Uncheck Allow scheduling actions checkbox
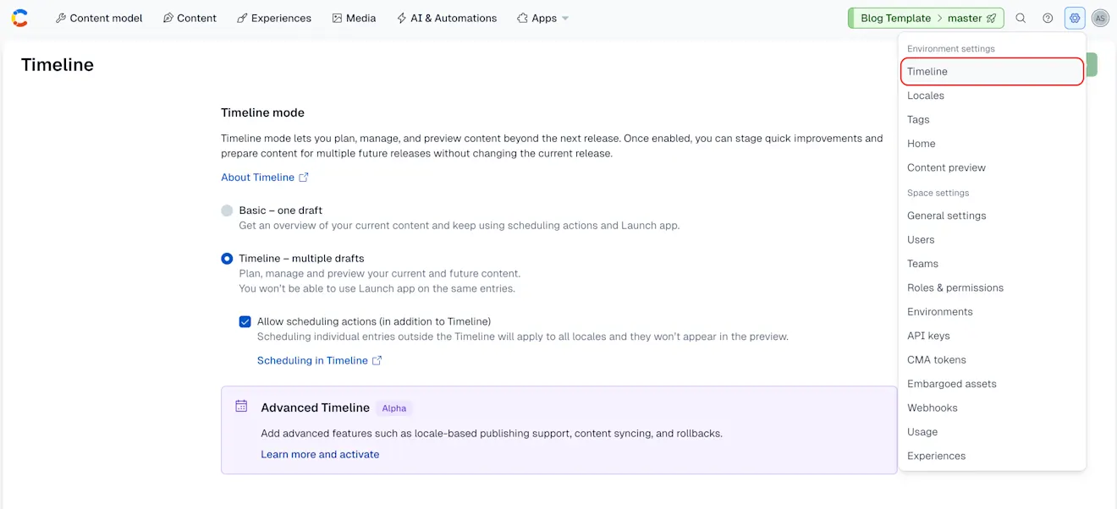 point(245,321)
